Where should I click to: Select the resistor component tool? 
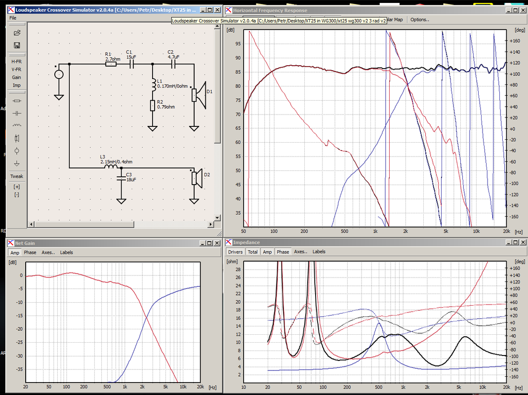click(16, 101)
